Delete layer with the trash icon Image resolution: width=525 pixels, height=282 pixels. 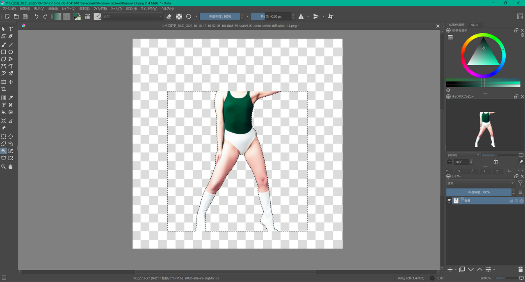point(520,269)
